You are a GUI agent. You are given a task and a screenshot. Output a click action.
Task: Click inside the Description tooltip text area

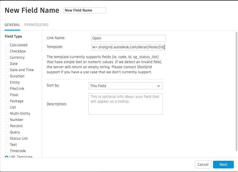point(125,104)
